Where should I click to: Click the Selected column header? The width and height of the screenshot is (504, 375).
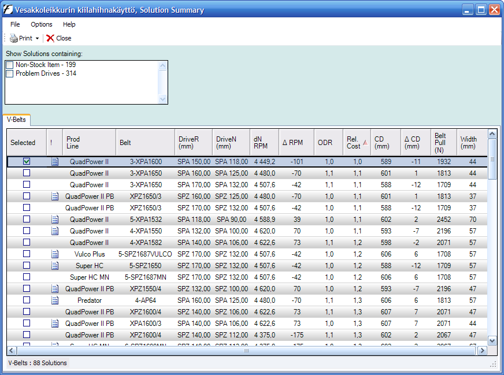pyautogui.click(x=27, y=142)
